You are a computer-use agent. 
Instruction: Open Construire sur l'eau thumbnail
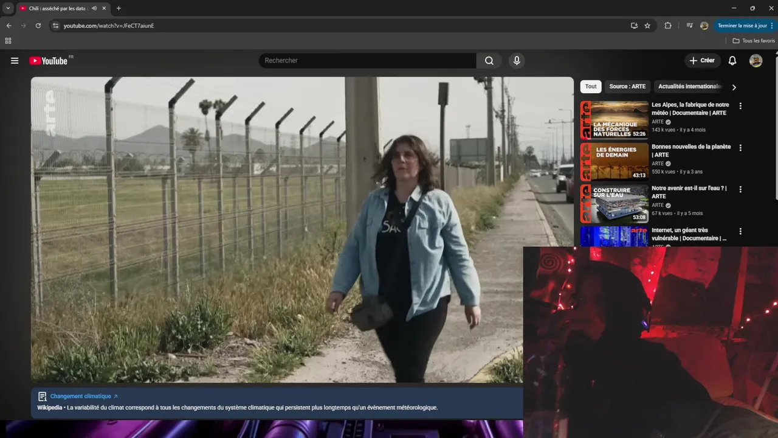click(614, 203)
